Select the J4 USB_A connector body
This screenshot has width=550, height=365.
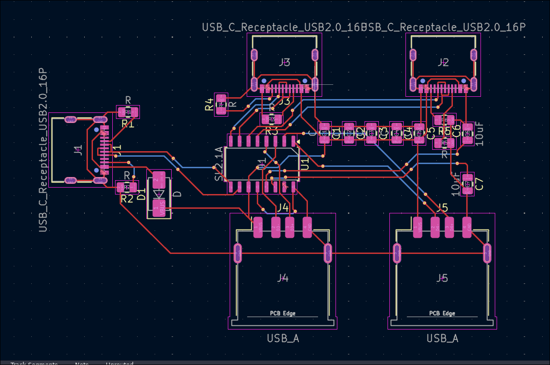coord(283,277)
